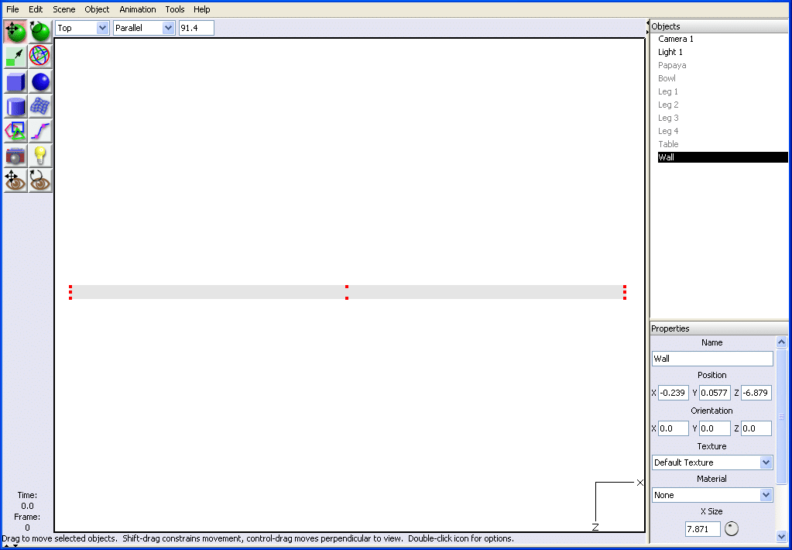Open the Parallel projection dropdown
This screenshot has height=550, width=792.
(x=144, y=28)
